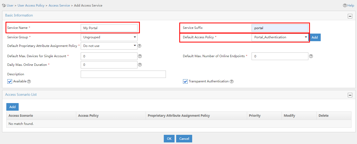This screenshot has height=144, width=357.
Task: Click Add button in Access Scenario List
Action: (12, 107)
